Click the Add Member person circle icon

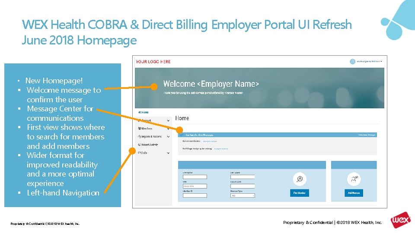[x=354, y=179]
